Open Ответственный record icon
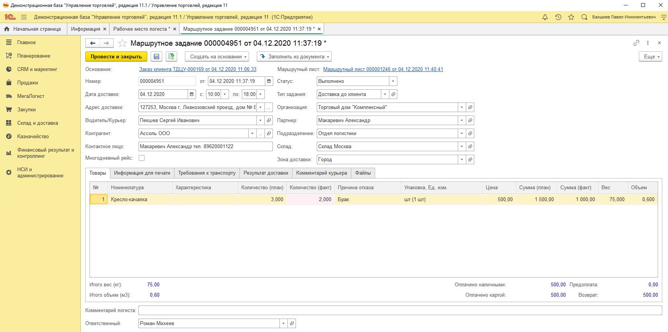This screenshot has height=332, width=668. [292, 324]
